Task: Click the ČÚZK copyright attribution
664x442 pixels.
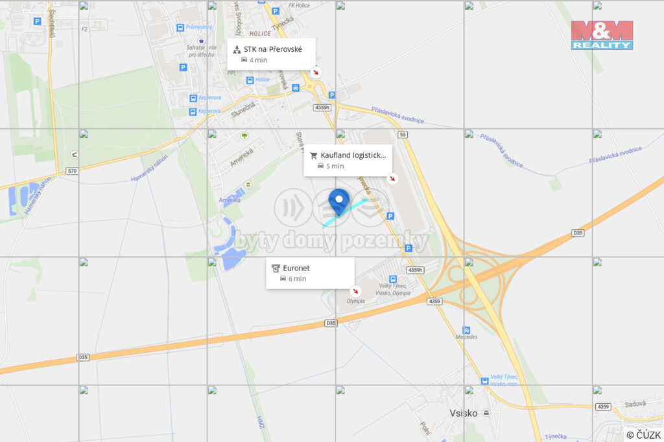Action: tap(643, 435)
